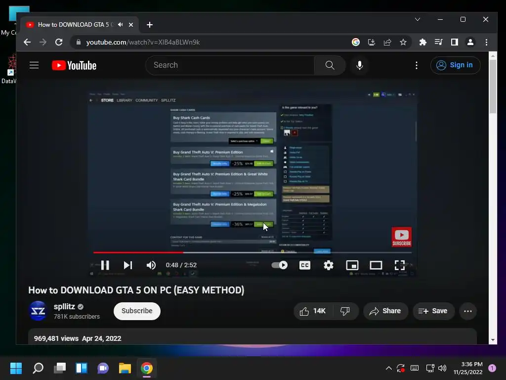Expand the video description with 969,481 views
Screen dimensions: 506x380
253,336
